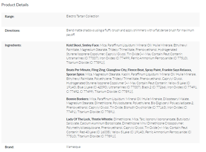Click the Directions label
The height and width of the screenshot is (152, 206).
12,30
